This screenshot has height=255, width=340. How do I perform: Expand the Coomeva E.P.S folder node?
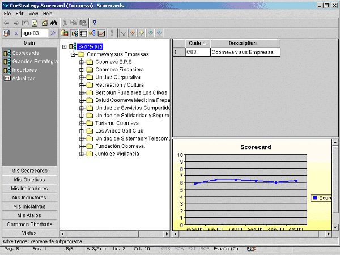(82, 62)
